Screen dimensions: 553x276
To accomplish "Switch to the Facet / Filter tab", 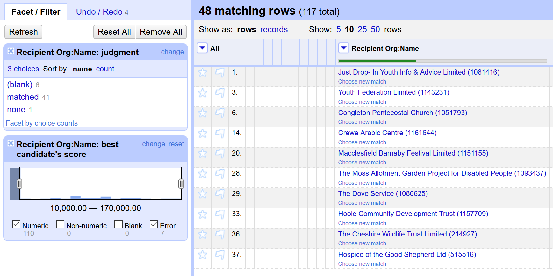I will (x=36, y=12).
